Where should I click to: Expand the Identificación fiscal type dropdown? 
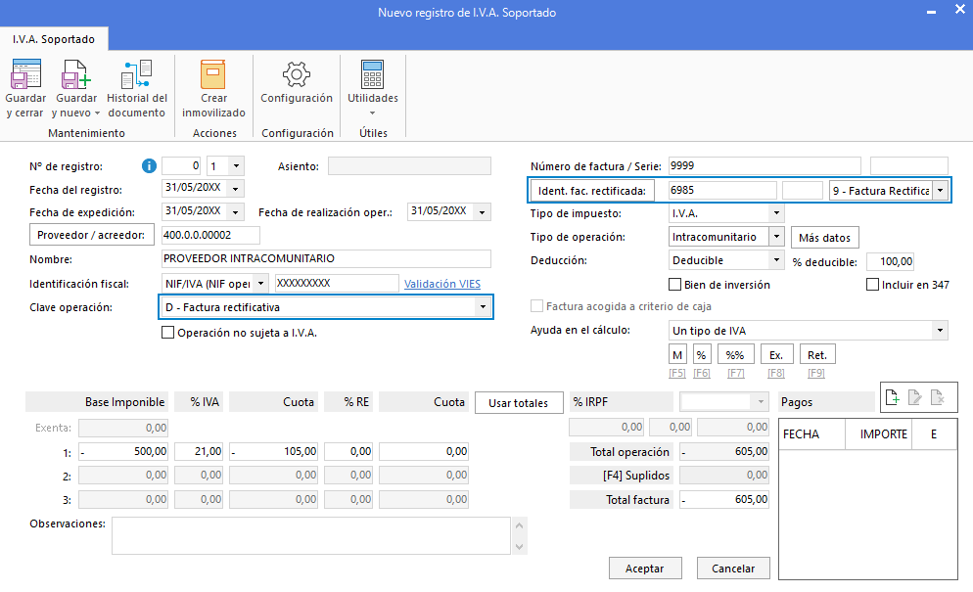(x=261, y=284)
